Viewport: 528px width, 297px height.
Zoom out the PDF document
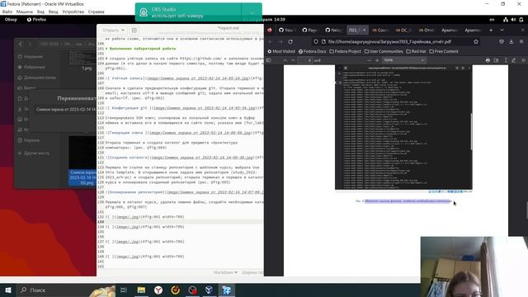(369, 60)
